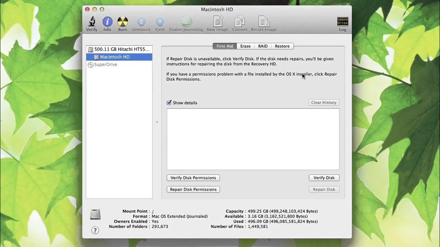Click the Clear History button
This screenshot has width=440, height=247.
[x=324, y=103]
